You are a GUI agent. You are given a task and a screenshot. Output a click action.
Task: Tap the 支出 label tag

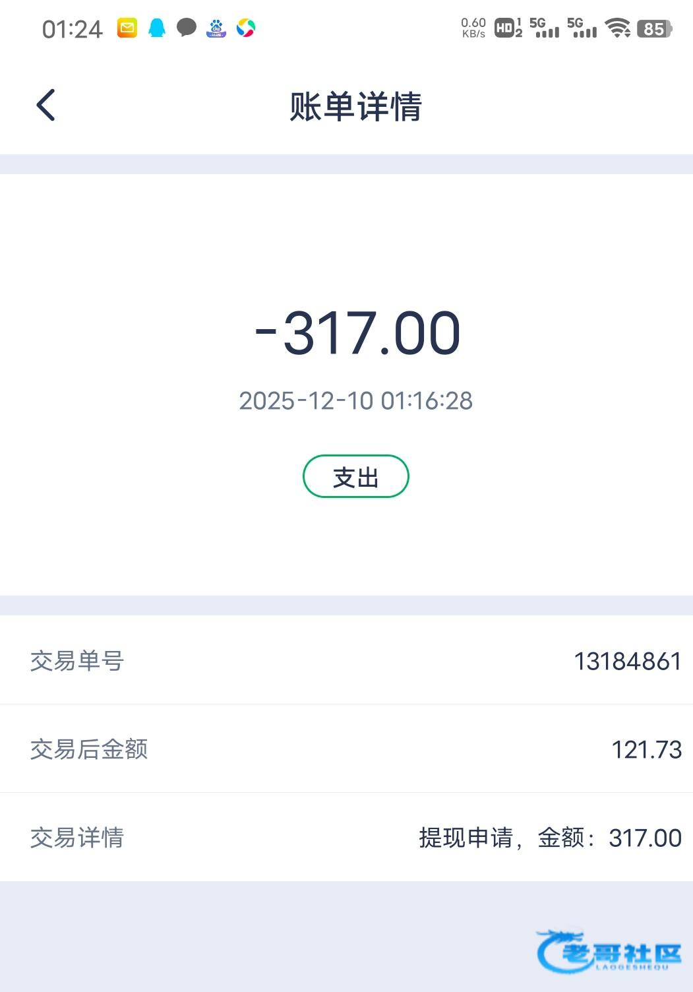[356, 476]
